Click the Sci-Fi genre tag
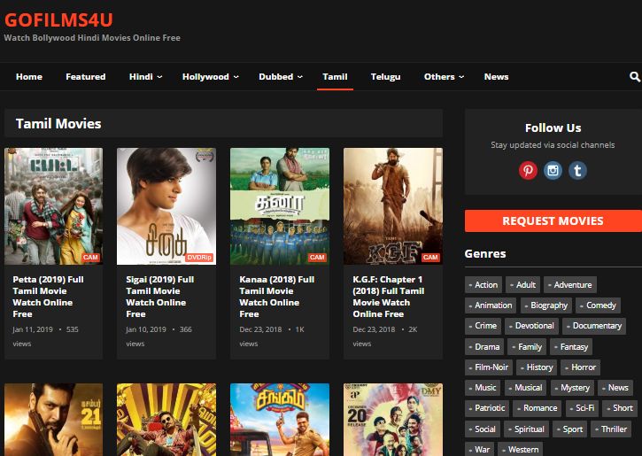Viewport: 642px width, 456px height. (x=582, y=408)
